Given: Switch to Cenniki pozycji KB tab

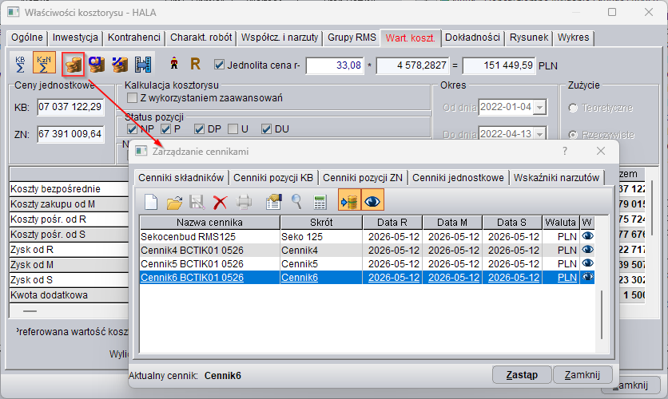Looking at the screenshot, I should click(x=273, y=178).
